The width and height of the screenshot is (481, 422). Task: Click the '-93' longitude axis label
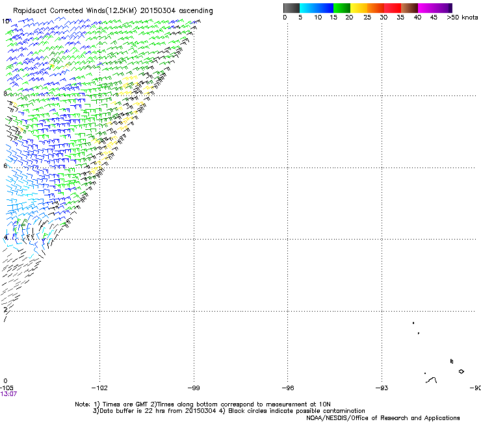[x=382, y=388]
